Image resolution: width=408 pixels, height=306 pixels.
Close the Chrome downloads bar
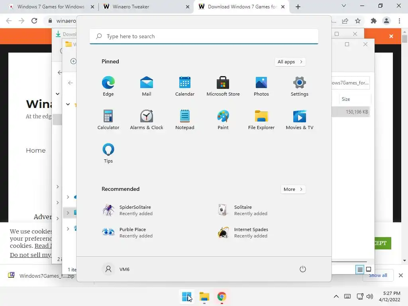coord(401,275)
